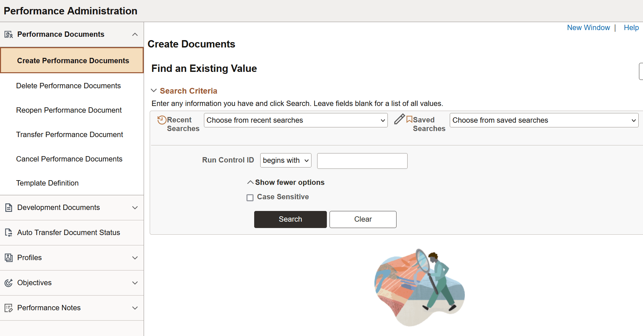Open the 'begins with' operator dropdown

pyautogui.click(x=285, y=160)
